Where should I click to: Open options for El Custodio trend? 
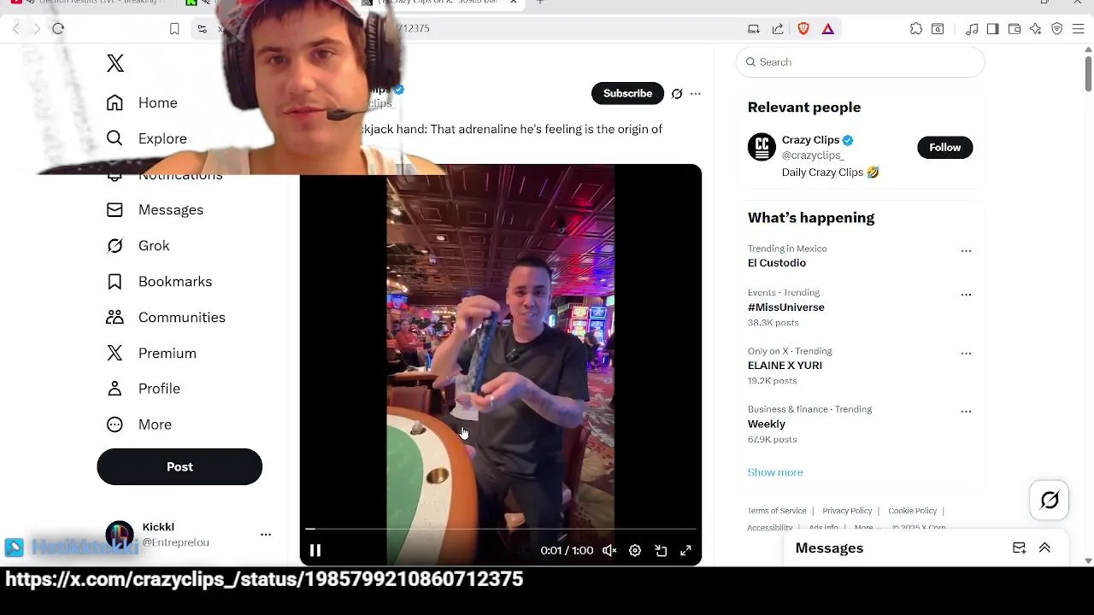(966, 251)
